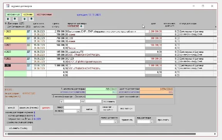The height and width of the screenshot is (140, 222).
Task: Click the sum cell 2 358 000,00
Action: pyautogui.click(x=57, y=32)
